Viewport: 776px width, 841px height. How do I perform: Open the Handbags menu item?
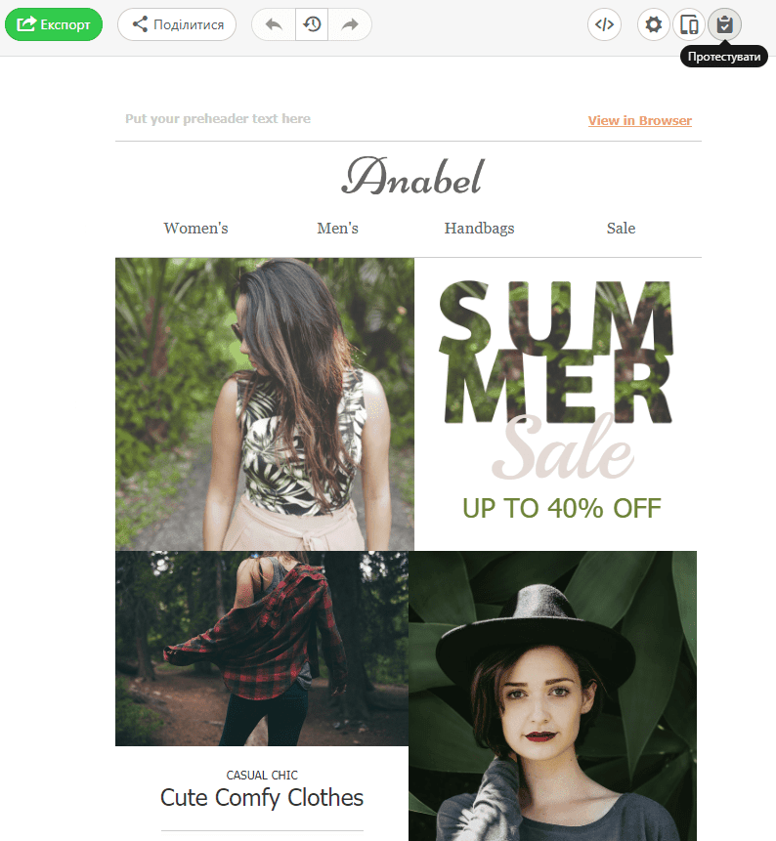click(479, 229)
